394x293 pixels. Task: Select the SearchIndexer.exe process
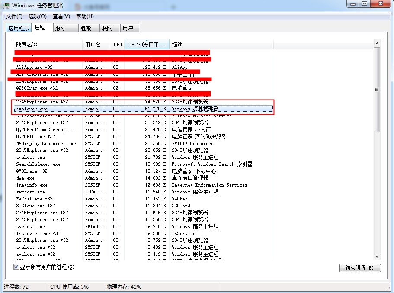pyautogui.click(x=143, y=164)
